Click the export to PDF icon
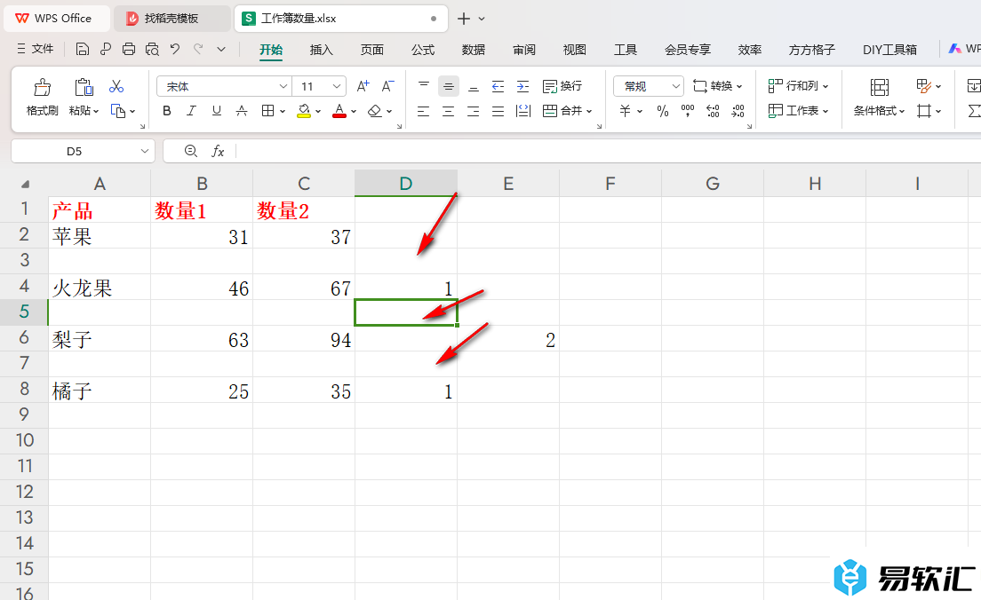 pyautogui.click(x=105, y=49)
